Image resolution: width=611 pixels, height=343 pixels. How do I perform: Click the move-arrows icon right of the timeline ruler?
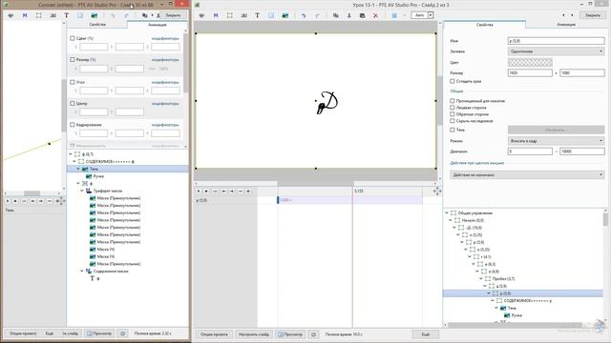(437, 191)
